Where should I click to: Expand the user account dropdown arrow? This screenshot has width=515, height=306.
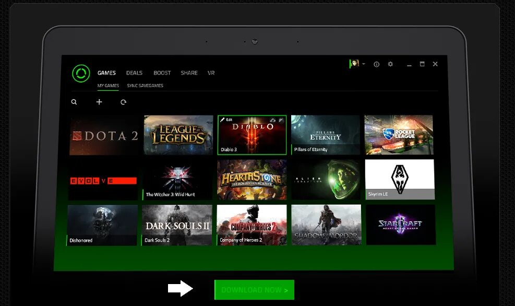click(x=364, y=64)
